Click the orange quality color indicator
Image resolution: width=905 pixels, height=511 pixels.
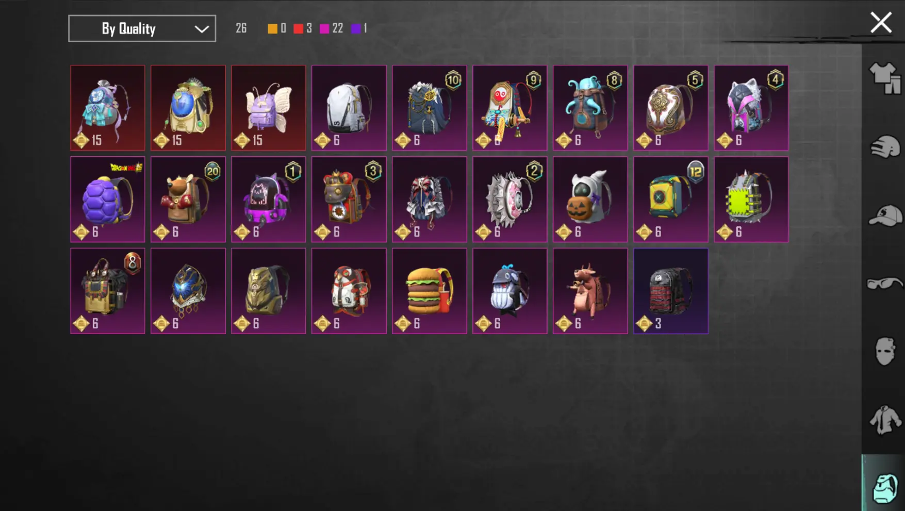[x=272, y=29]
